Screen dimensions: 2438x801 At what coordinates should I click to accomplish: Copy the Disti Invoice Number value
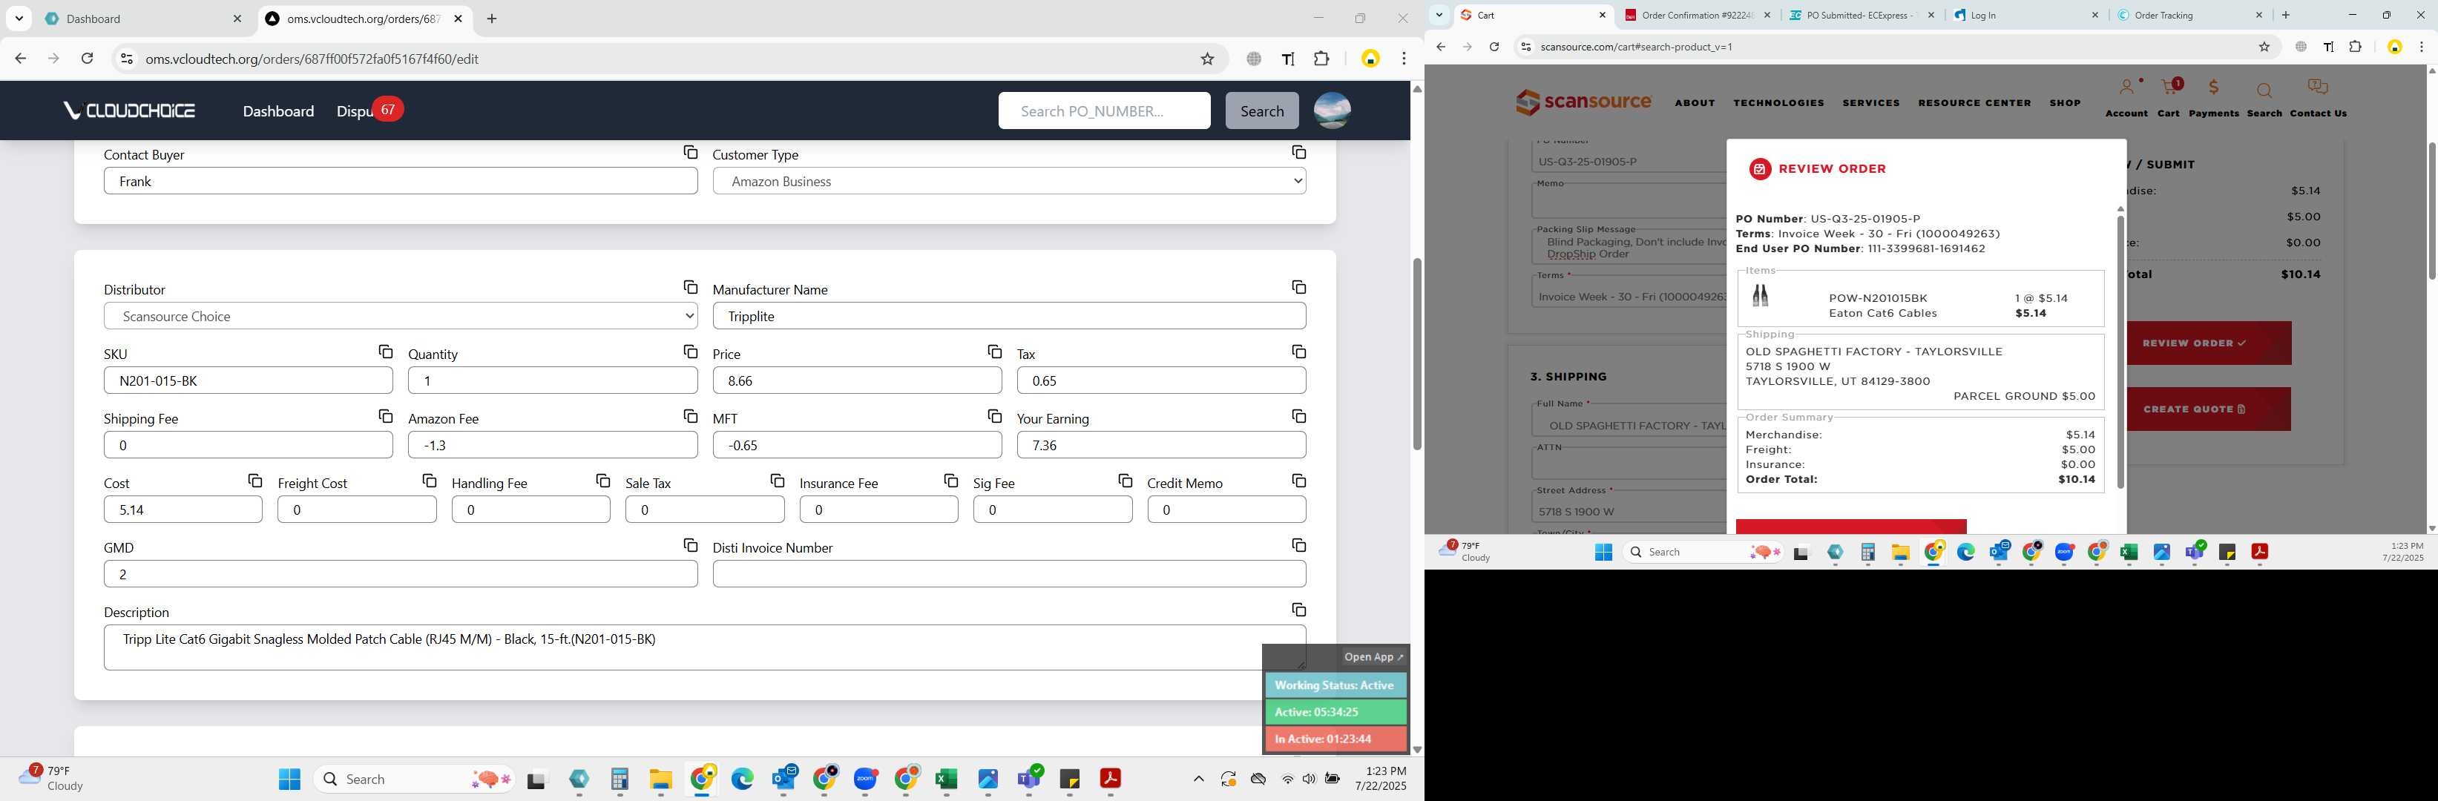click(x=1298, y=546)
